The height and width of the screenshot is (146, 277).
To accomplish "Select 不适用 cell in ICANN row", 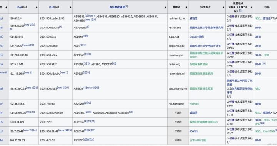I will tap(178, 131).
